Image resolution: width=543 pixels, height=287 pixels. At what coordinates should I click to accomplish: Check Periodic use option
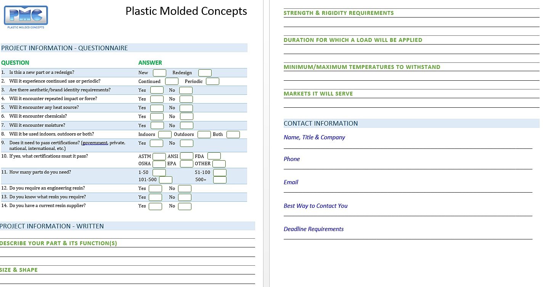212,81
